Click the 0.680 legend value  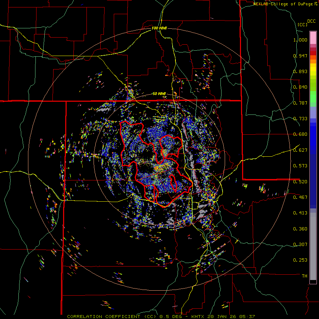[x=300, y=134]
